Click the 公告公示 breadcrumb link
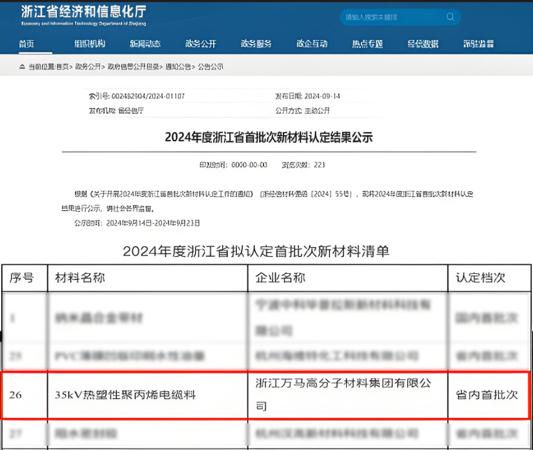This screenshot has width=533, height=450. (x=211, y=67)
